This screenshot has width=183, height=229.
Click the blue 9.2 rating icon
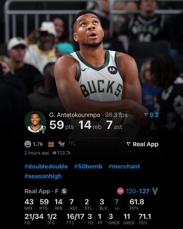[x=146, y=115]
